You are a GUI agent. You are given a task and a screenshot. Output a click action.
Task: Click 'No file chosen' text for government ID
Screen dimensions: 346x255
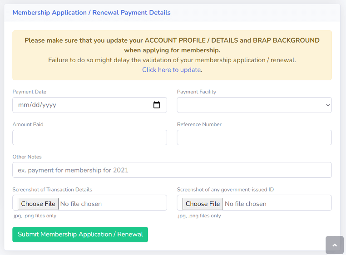[246, 204]
